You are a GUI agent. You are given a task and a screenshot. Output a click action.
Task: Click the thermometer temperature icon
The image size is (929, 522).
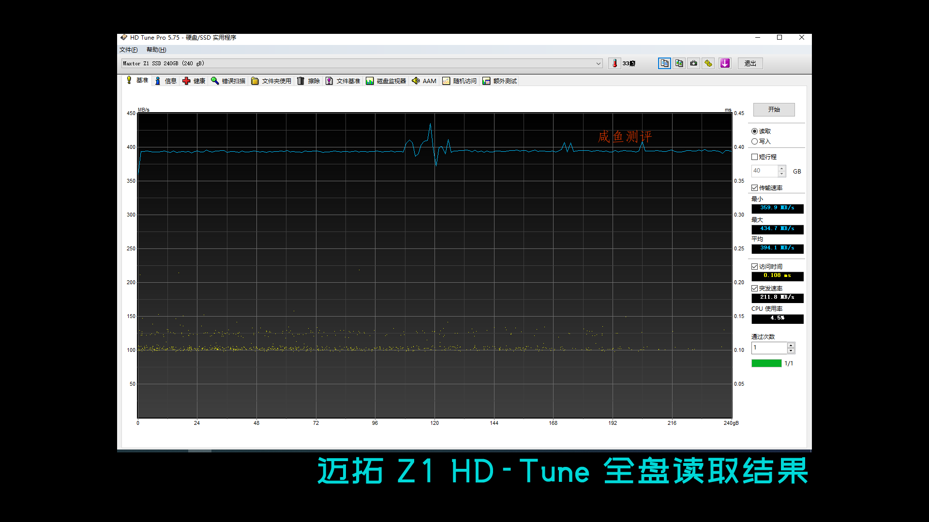click(614, 63)
